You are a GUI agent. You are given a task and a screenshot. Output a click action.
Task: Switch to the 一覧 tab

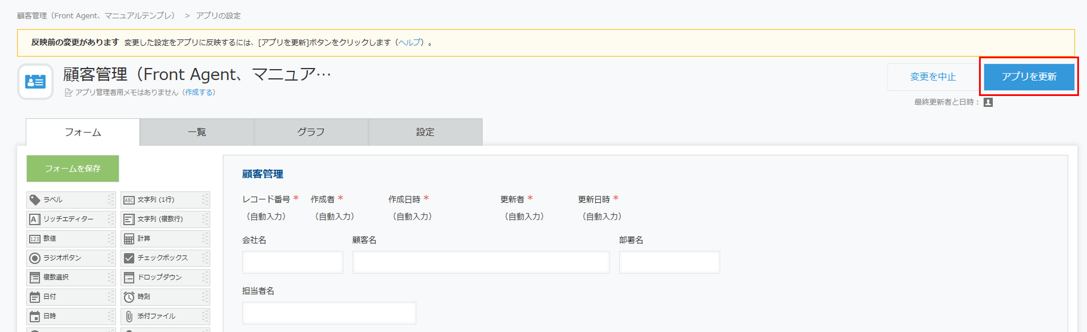pyautogui.click(x=197, y=133)
